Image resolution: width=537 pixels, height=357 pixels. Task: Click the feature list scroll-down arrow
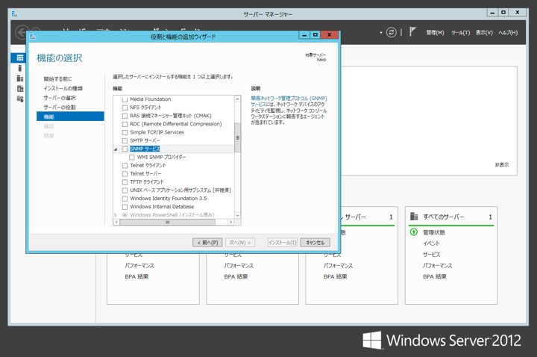coord(237,215)
